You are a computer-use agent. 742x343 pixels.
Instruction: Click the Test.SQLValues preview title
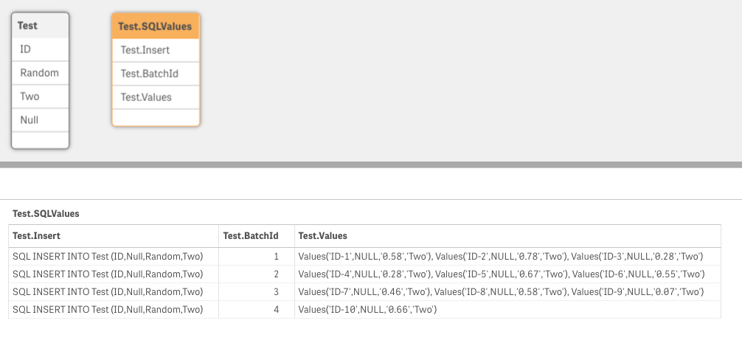[46, 213]
